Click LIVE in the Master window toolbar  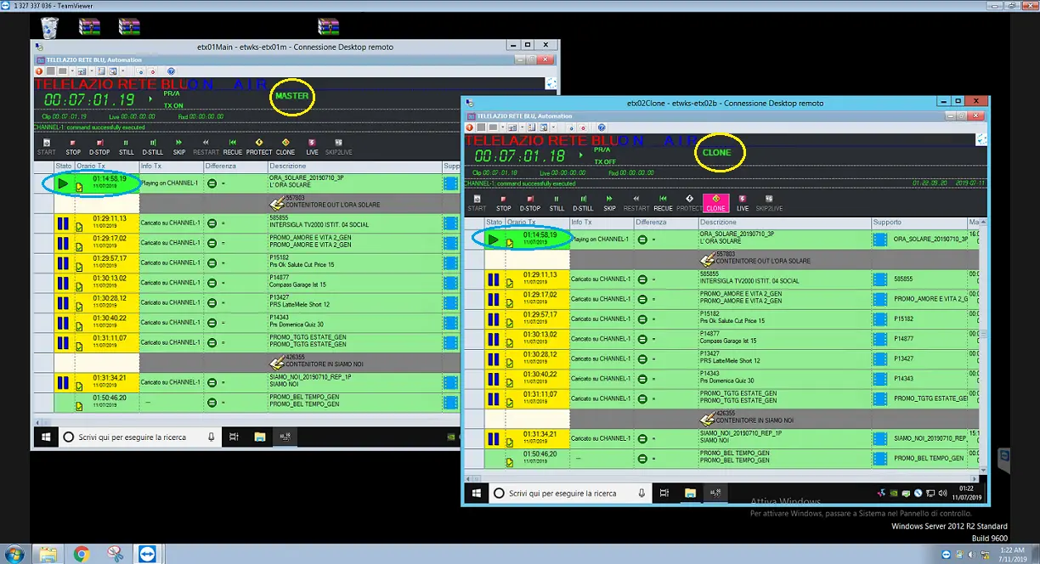pos(312,146)
